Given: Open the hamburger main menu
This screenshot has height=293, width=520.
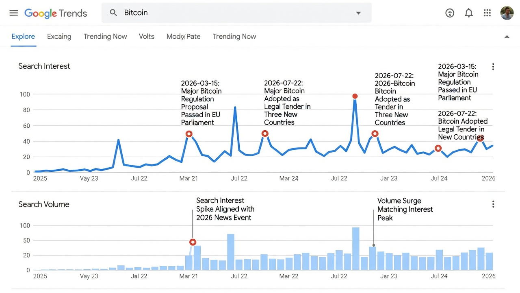Looking at the screenshot, I should pyautogui.click(x=14, y=13).
